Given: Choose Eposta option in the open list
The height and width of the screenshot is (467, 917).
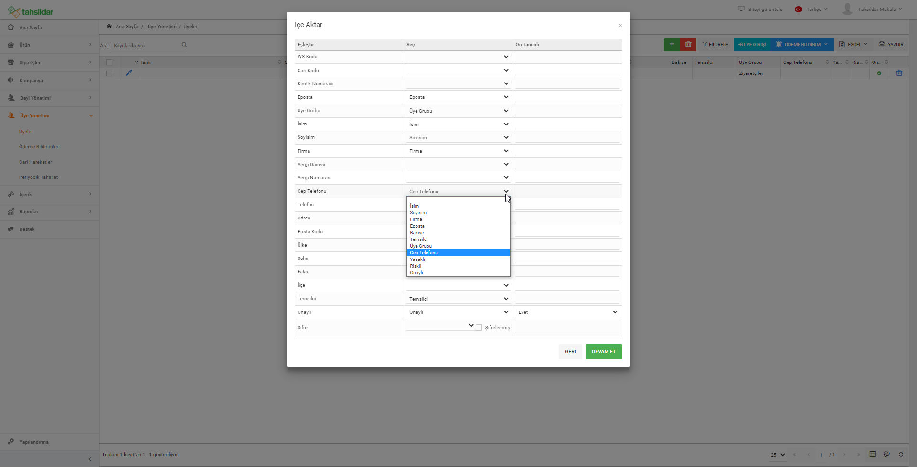Looking at the screenshot, I should coord(458,226).
